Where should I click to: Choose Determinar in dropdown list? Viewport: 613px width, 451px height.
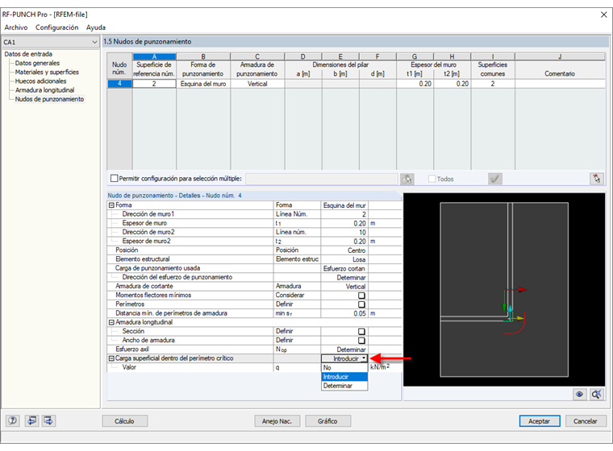click(344, 386)
